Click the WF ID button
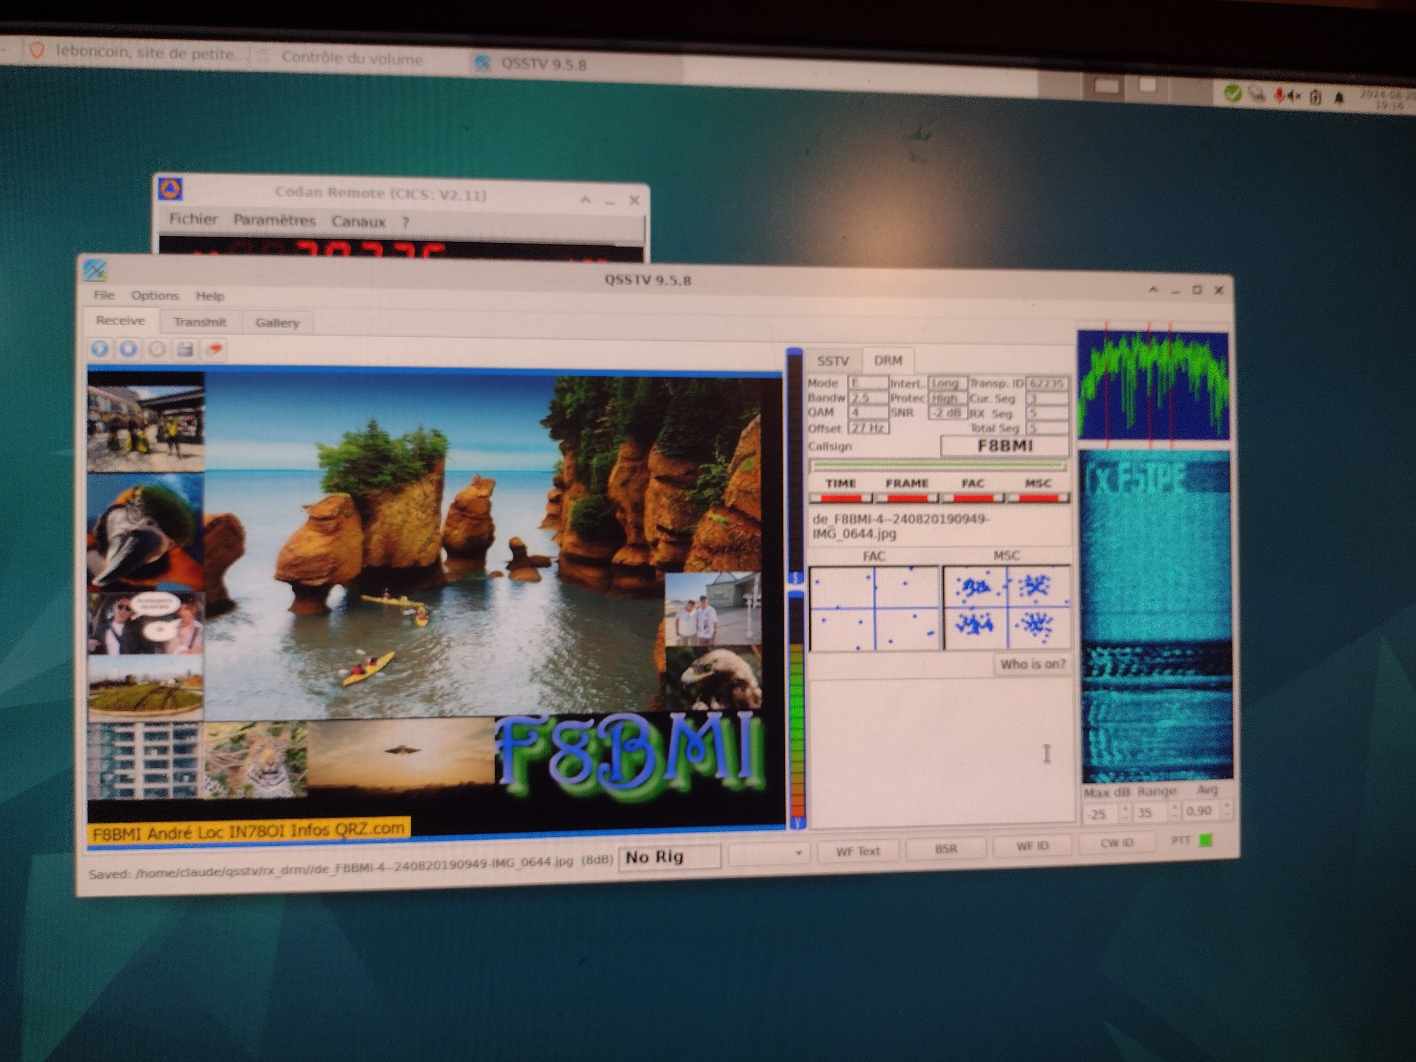The height and width of the screenshot is (1062, 1416). tap(1033, 846)
